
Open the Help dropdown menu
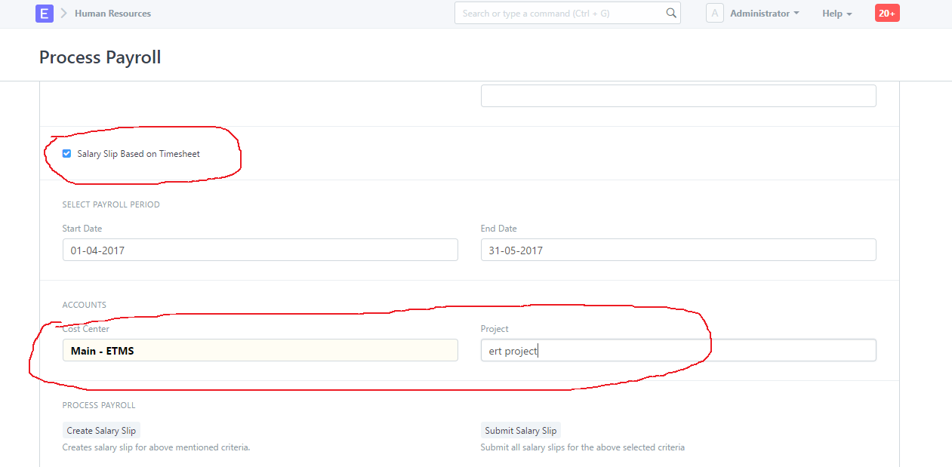[837, 14]
